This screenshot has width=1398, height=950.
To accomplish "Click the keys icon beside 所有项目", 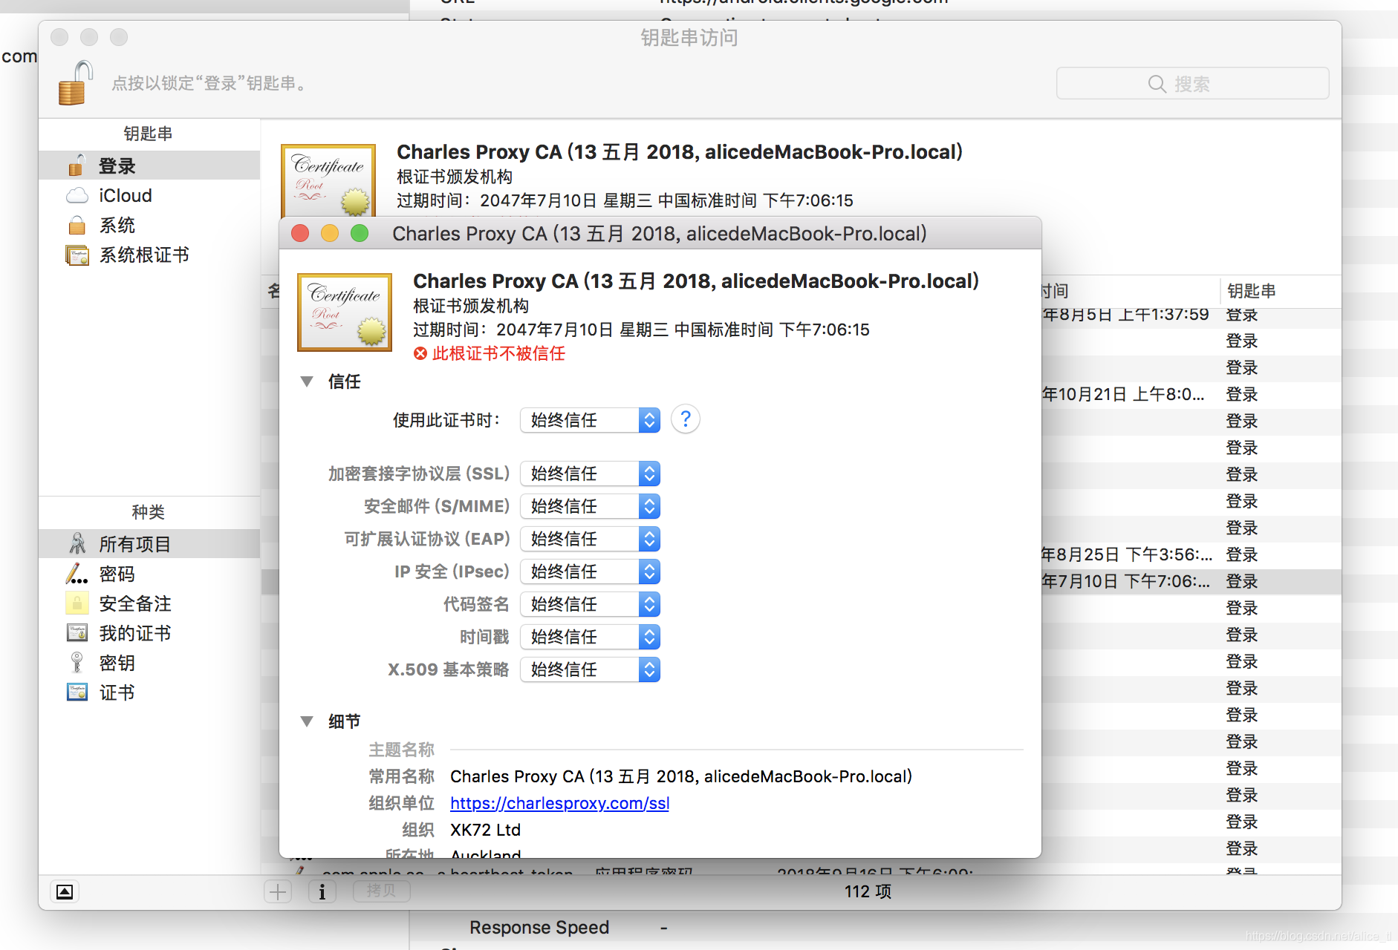I will point(77,544).
